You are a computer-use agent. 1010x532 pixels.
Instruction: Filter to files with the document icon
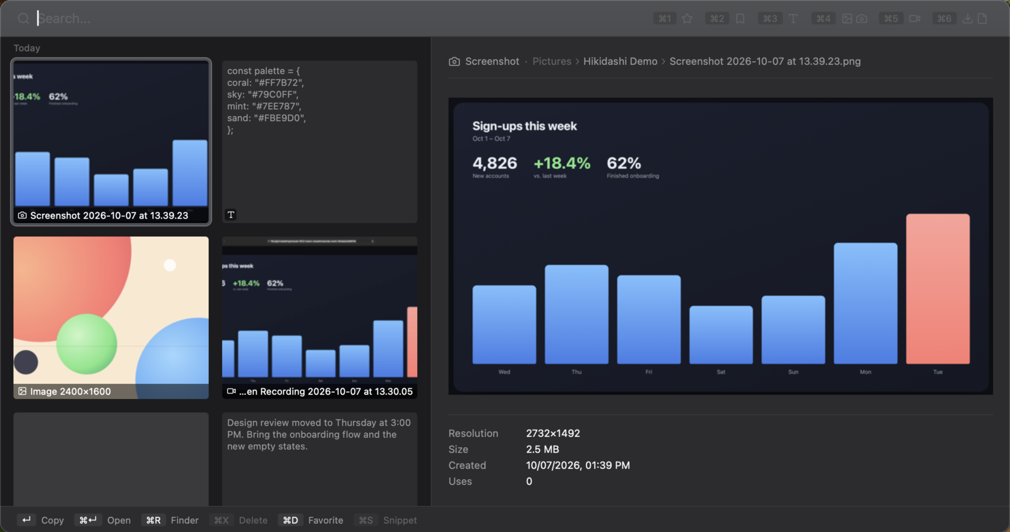(982, 19)
